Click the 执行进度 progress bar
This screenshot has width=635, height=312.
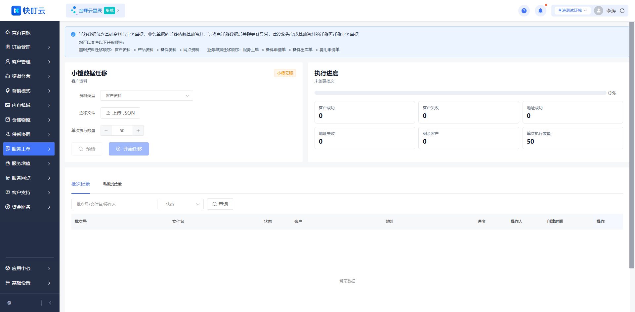pos(460,93)
